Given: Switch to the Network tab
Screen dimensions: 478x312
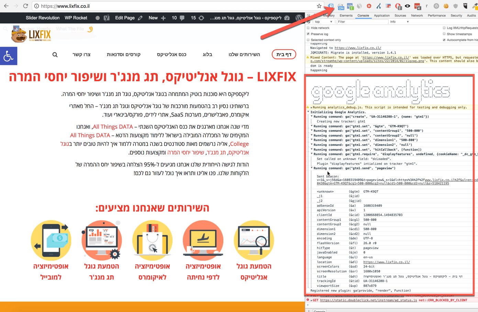Looking at the screenshot, I should tap(417, 15).
